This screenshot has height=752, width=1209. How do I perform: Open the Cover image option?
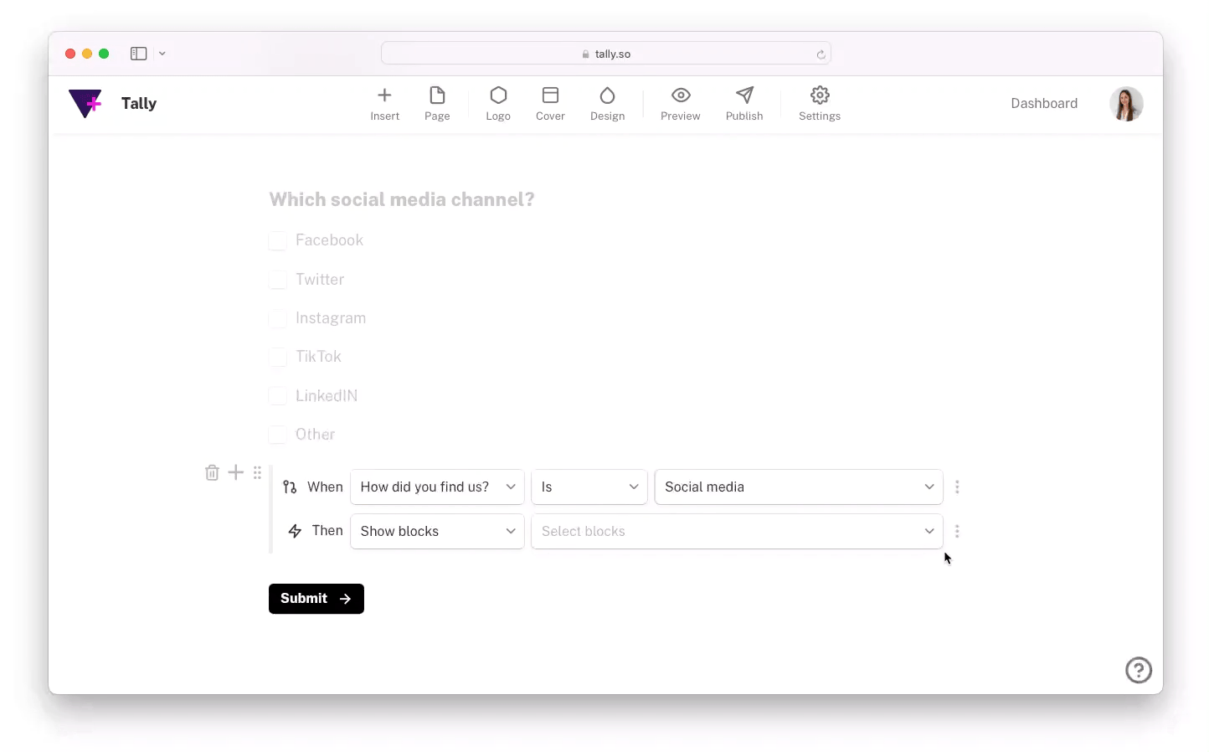[x=550, y=104]
